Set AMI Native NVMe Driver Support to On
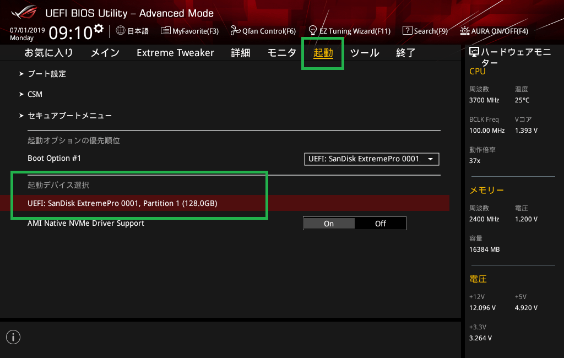The height and width of the screenshot is (358, 564). 329,224
